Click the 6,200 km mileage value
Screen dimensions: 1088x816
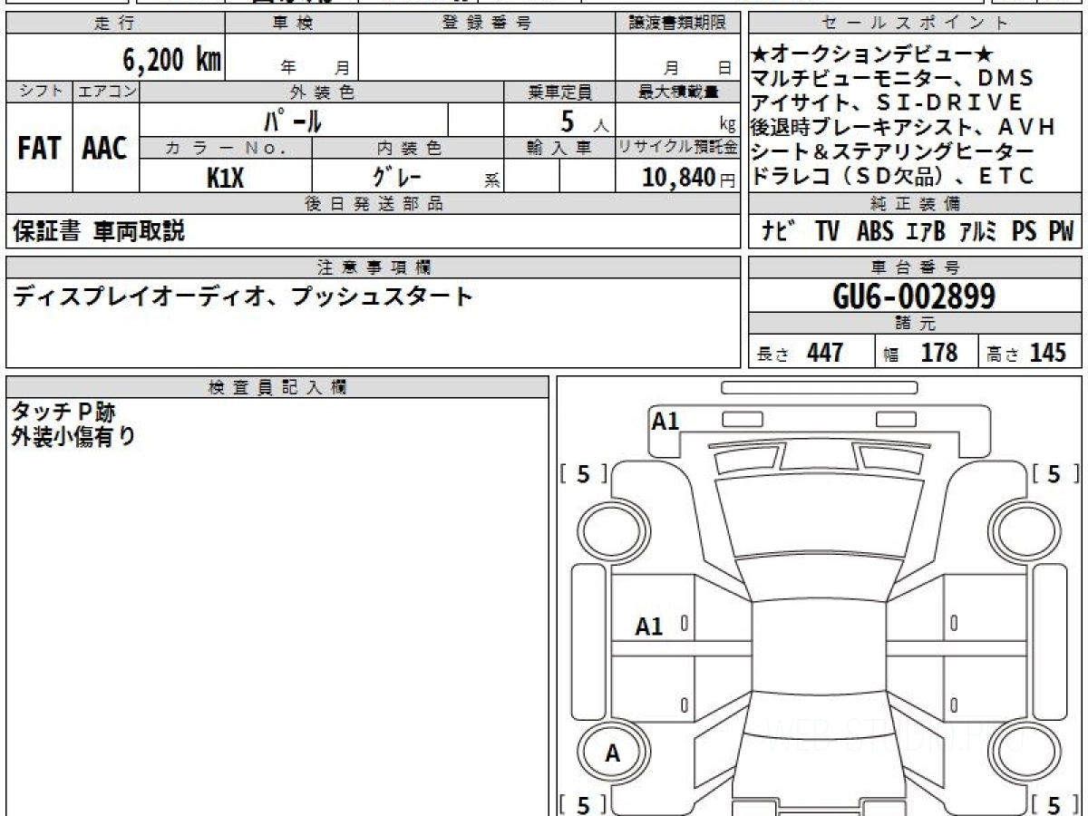tap(171, 60)
